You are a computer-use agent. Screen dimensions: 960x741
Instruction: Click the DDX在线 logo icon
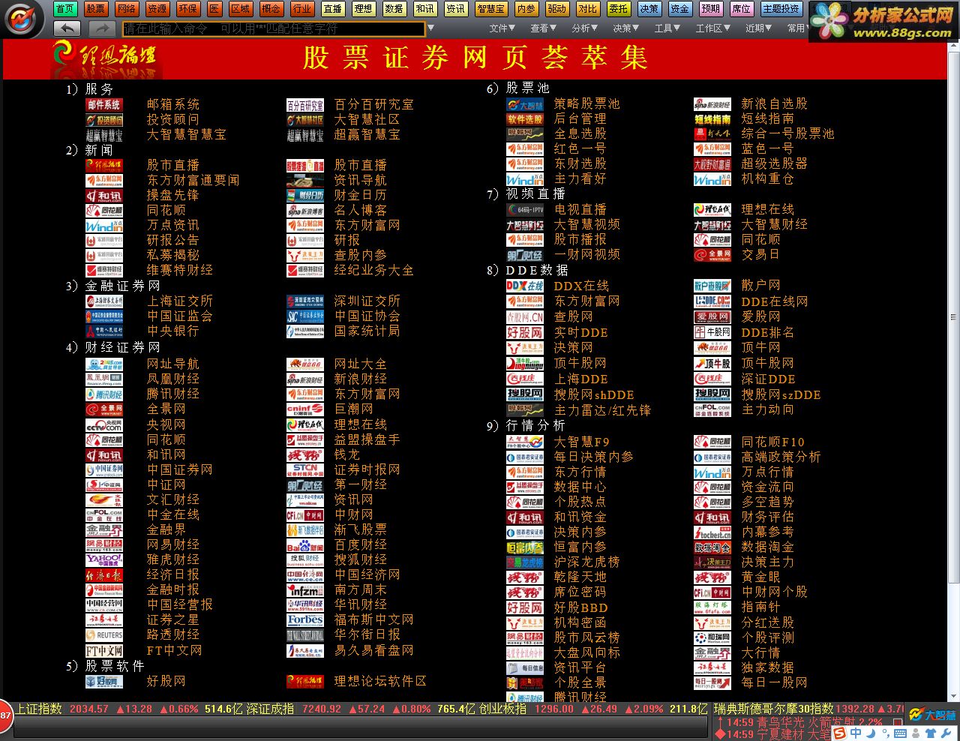(525, 286)
